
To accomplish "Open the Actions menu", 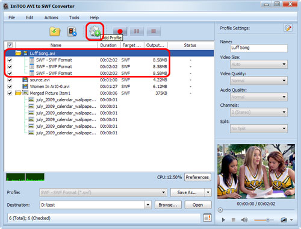I will [51, 17].
